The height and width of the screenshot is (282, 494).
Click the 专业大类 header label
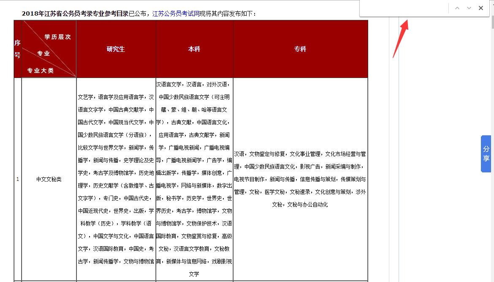pyautogui.click(x=41, y=70)
